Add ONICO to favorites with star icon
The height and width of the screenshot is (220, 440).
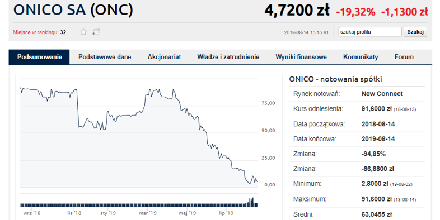[x=83, y=32]
